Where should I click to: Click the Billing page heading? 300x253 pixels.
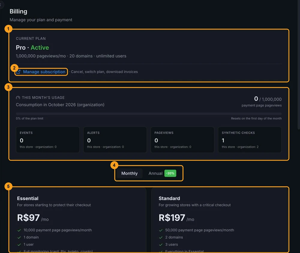tap(18, 11)
